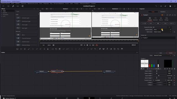
Task: Open the Keyframes panel icon at top right
Action: click(x=161, y=6)
